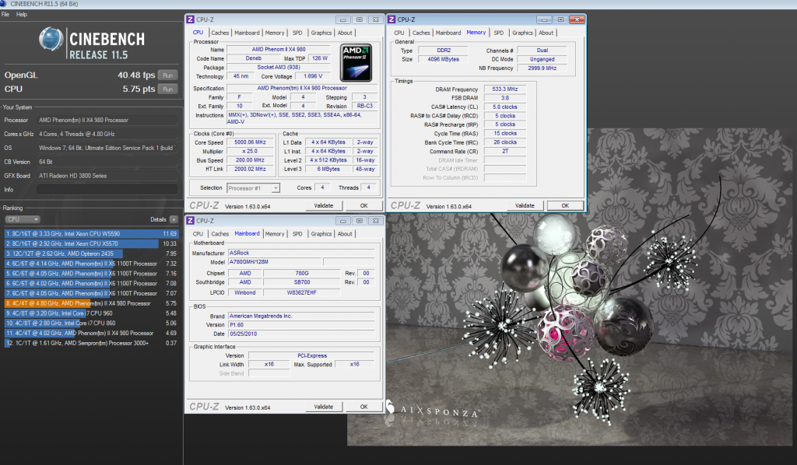Click the CPU-Z icon in Mainboard window title bar

[190, 221]
